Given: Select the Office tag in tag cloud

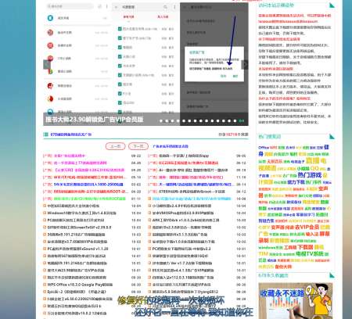Looking at the screenshot, I should click(264, 148).
